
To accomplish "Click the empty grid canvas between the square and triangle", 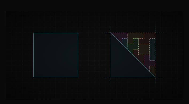I will (x=94, y=55).
